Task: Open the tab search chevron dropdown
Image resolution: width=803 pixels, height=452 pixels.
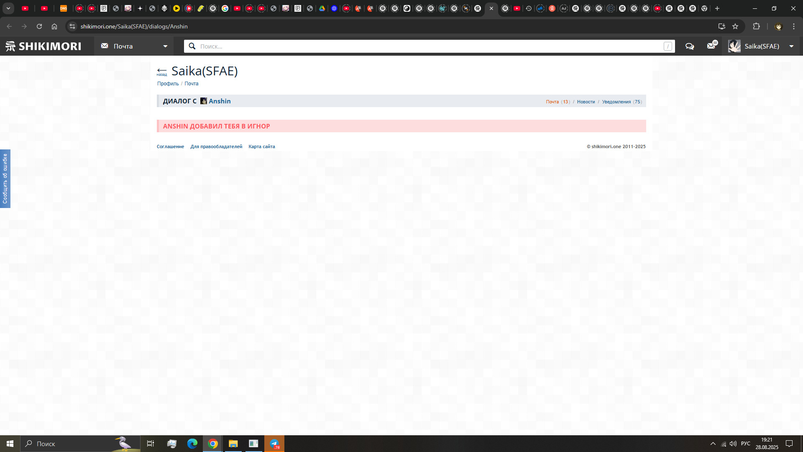Action: [x=8, y=8]
